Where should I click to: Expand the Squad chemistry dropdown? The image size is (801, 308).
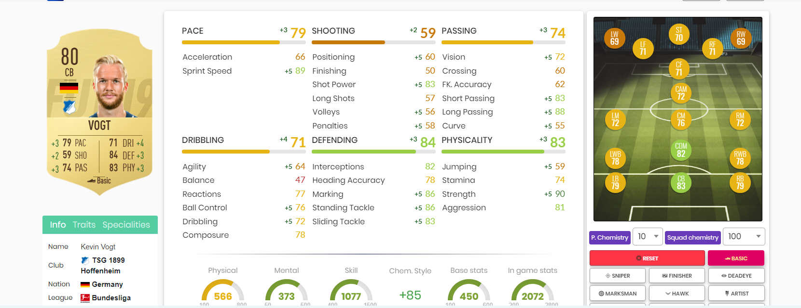point(744,237)
